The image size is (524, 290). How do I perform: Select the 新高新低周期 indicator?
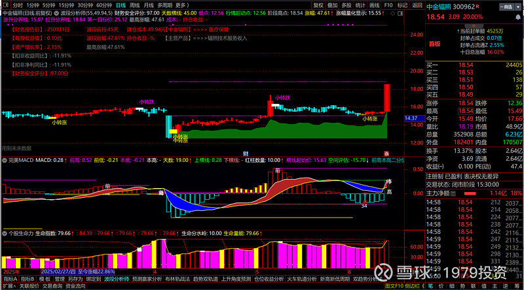(335, 280)
